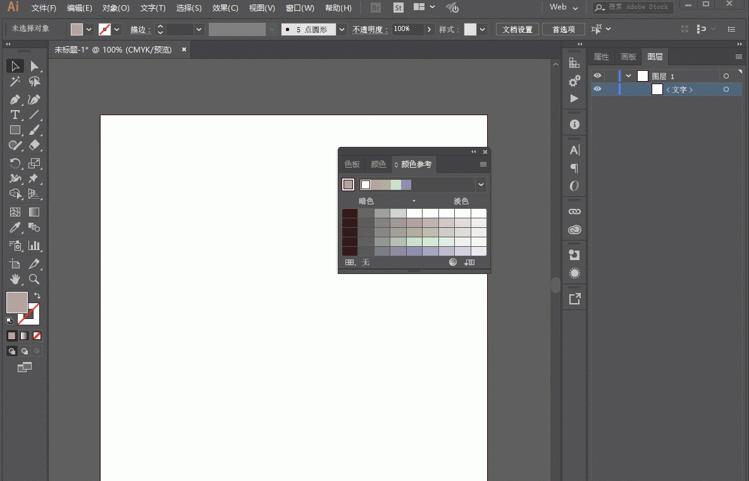The height and width of the screenshot is (481, 749).
Task: Select the Column Graph tool
Action: 34,246
